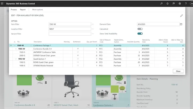Screen dimensions: 193x109
Task: Open the Report menu
Action: tap(23, 10)
